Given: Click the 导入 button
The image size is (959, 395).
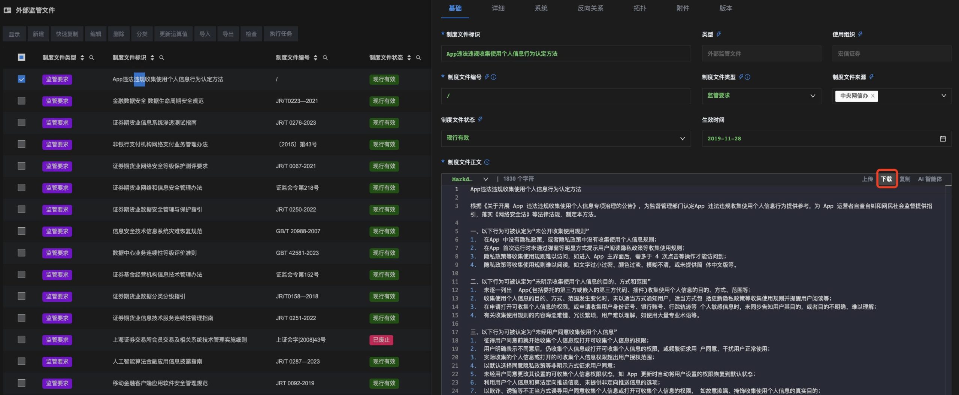Looking at the screenshot, I should tap(205, 34).
